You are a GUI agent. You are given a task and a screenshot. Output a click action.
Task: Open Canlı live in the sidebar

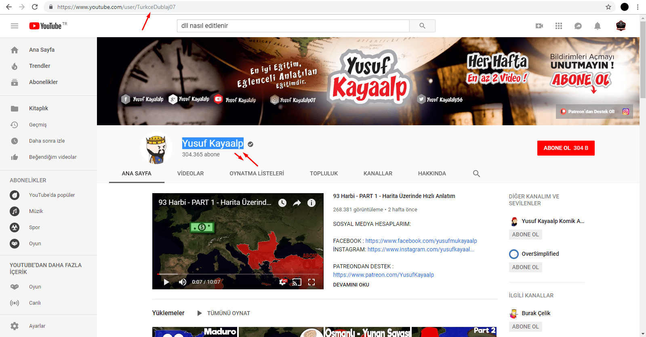coord(48,303)
